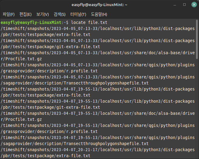Click the 2023-04-05_07-13-33 line ending in alsa-base/drive
Image resolution: width=199 pixels, height=159 pixels.
[x=98, y=53]
